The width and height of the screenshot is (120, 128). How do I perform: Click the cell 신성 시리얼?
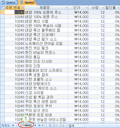coord(46,93)
